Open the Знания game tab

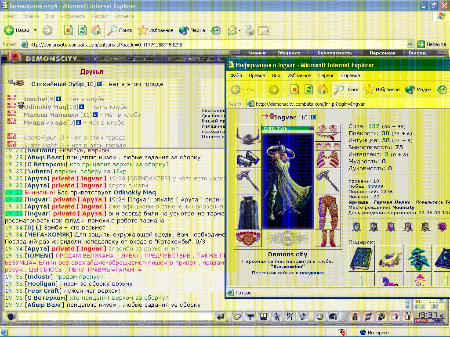click(x=257, y=53)
